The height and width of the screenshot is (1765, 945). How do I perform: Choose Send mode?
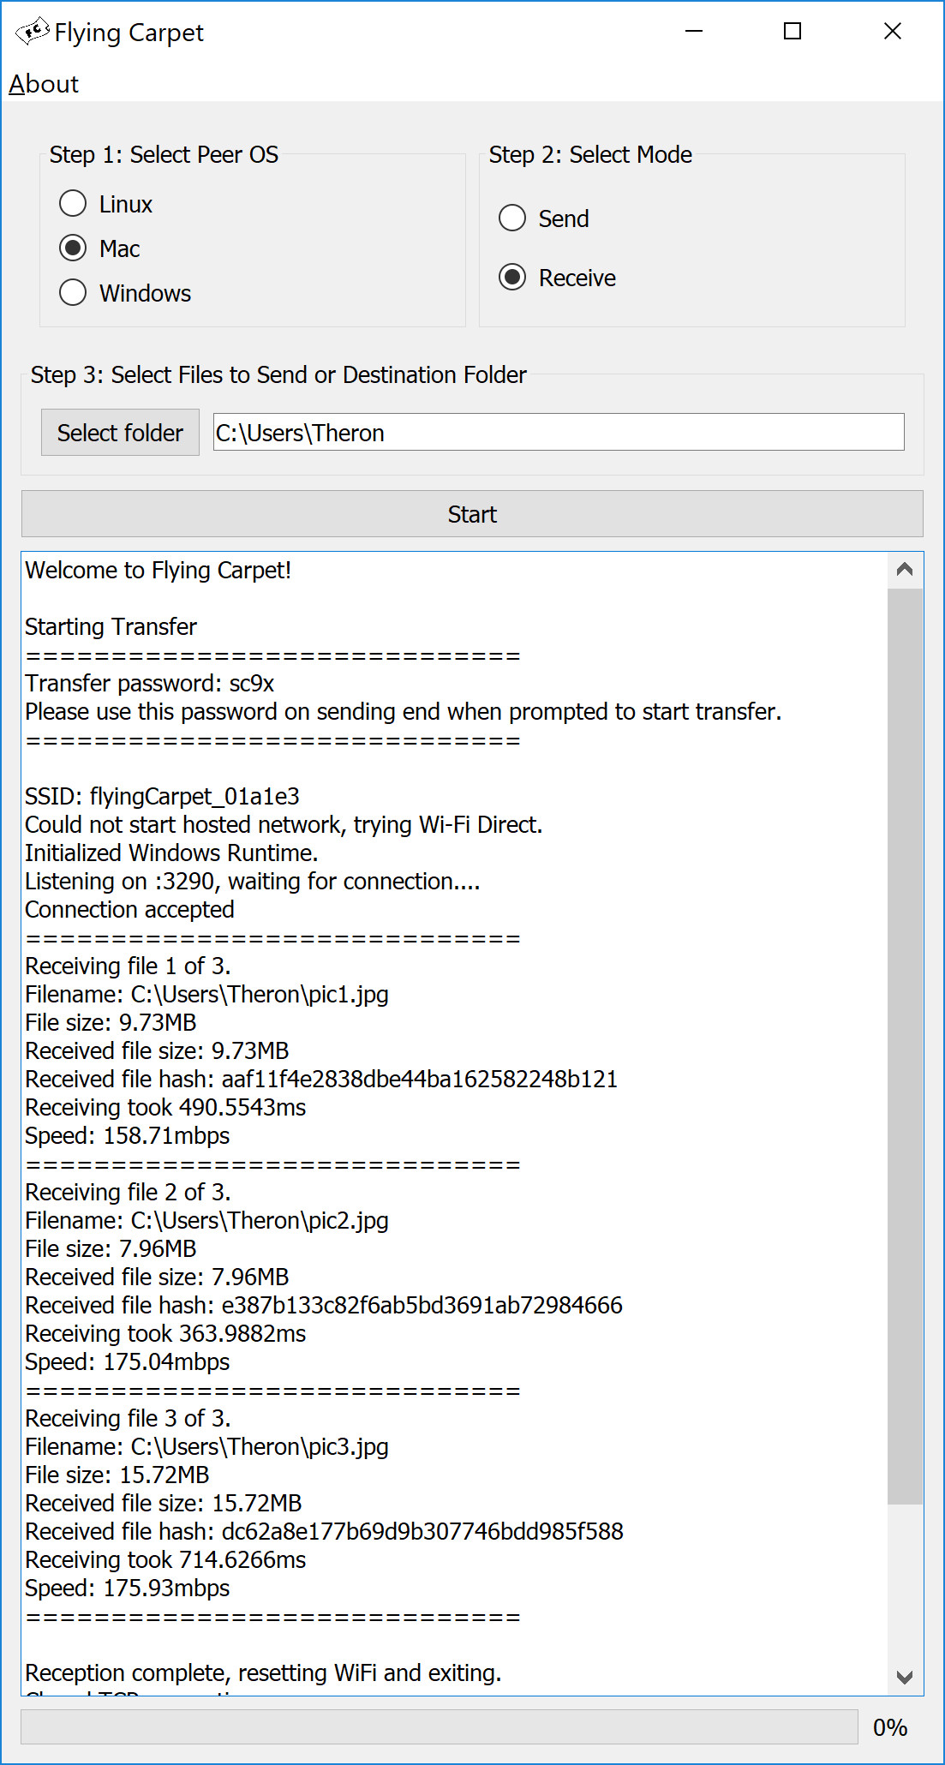point(544,218)
